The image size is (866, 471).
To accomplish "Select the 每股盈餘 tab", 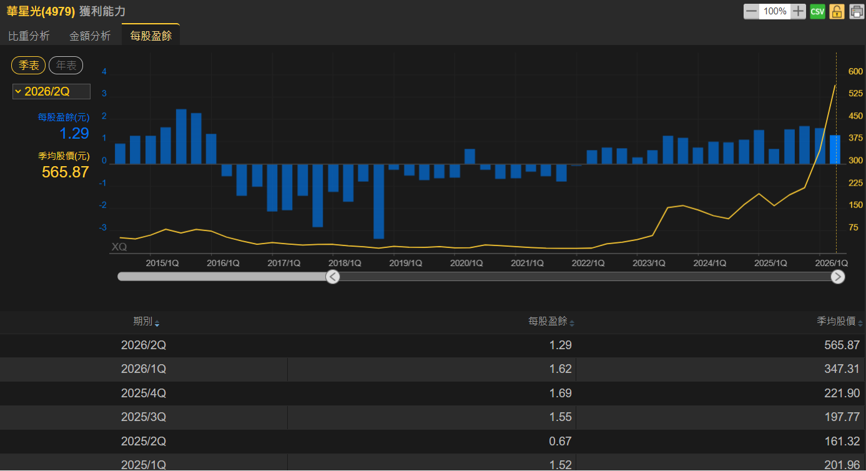I will point(150,36).
